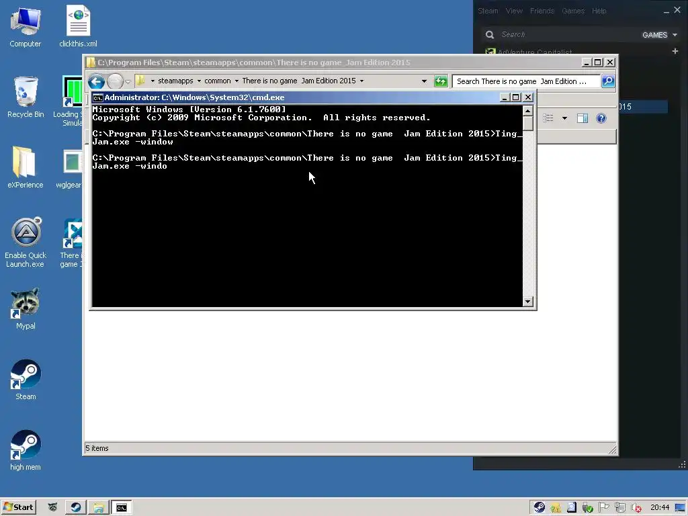Click Show Desktop icon beside the clock
Screen dimensions: 688x516
680,508
